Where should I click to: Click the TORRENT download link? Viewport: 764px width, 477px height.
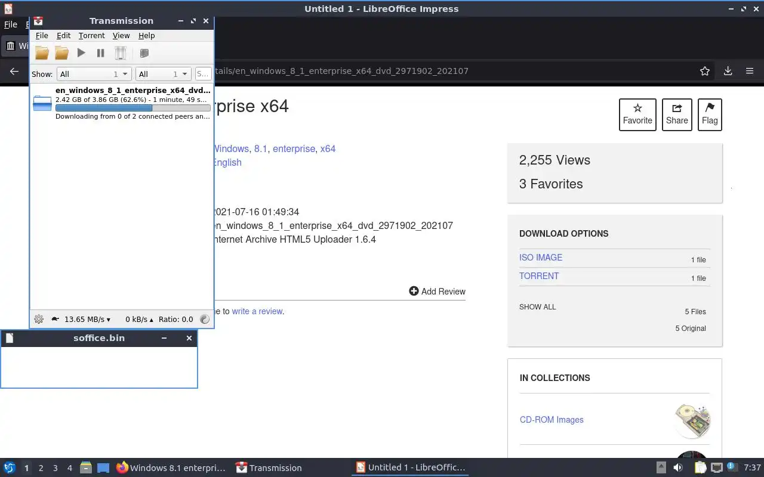(x=539, y=276)
